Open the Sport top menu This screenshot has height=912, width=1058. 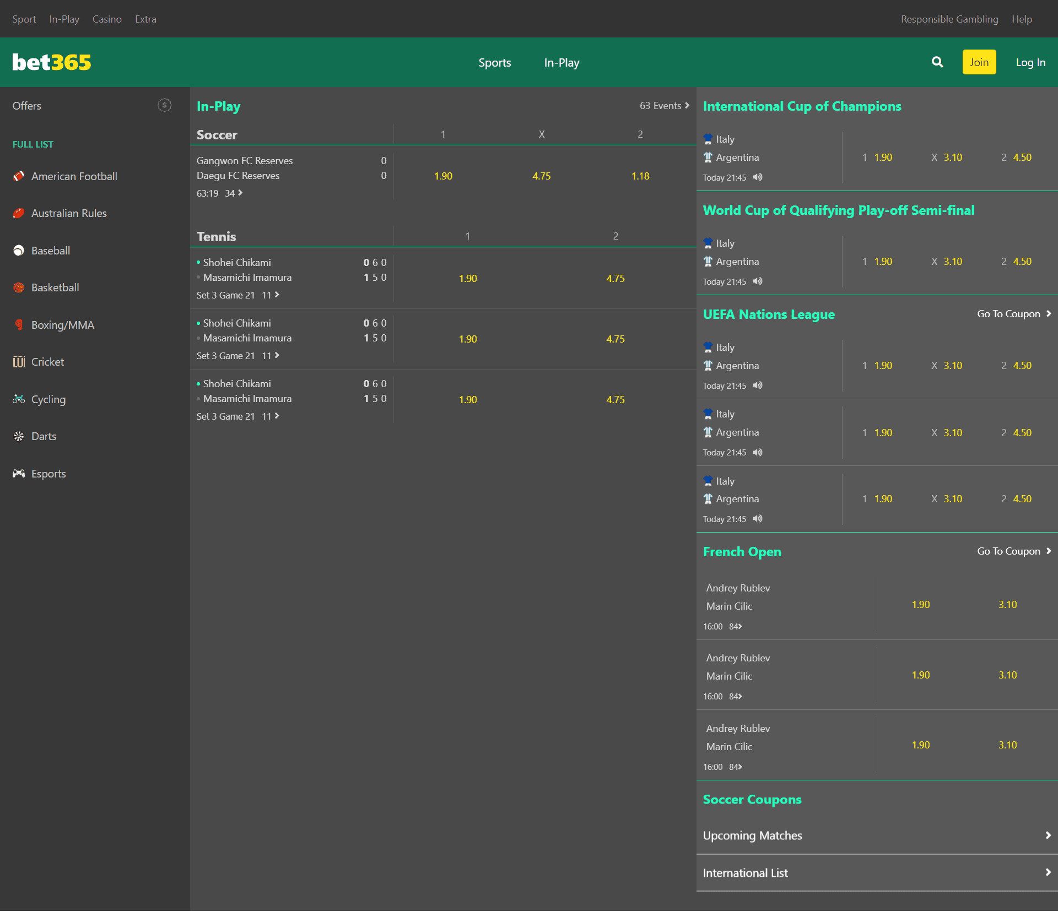point(24,19)
